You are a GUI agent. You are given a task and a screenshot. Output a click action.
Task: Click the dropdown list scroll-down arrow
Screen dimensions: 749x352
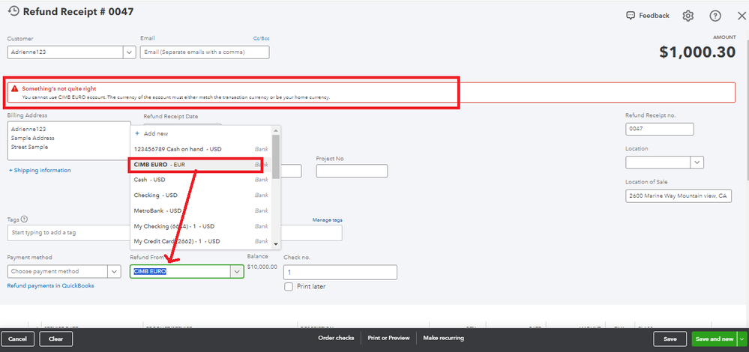(x=276, y=244)
